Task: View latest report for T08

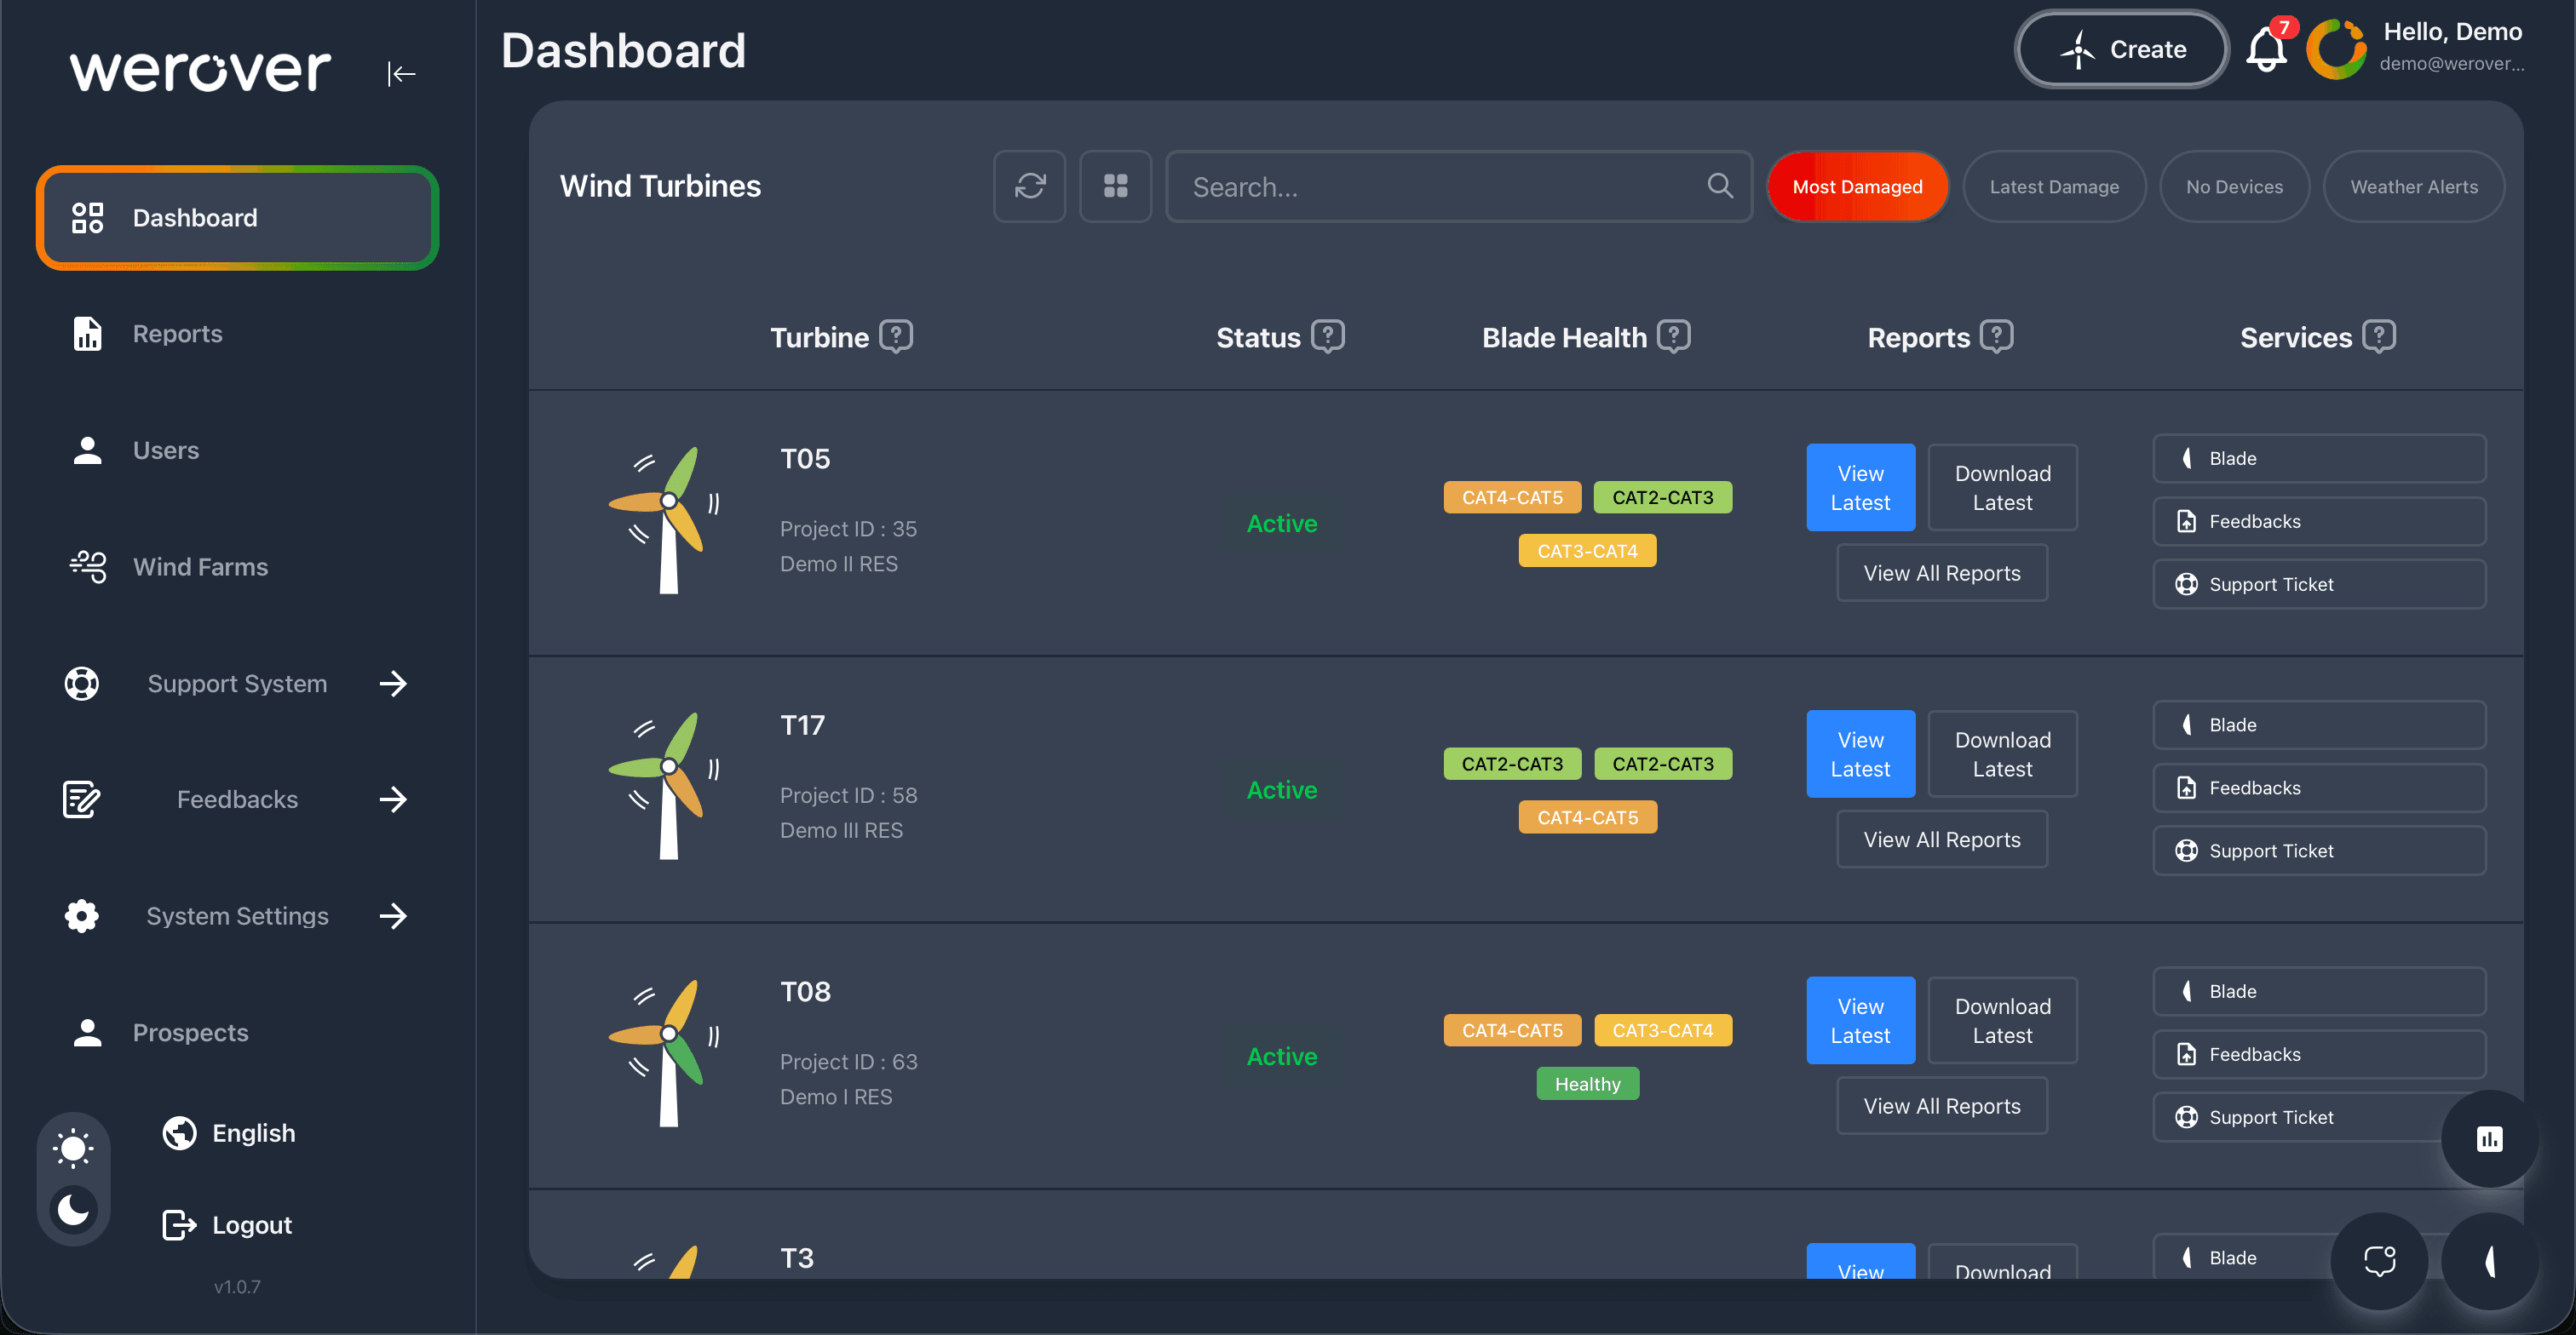Action: point(1860,1020)
